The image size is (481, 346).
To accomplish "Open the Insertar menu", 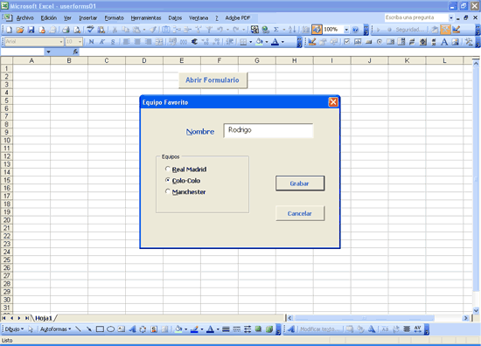I will tap(88, 18).
